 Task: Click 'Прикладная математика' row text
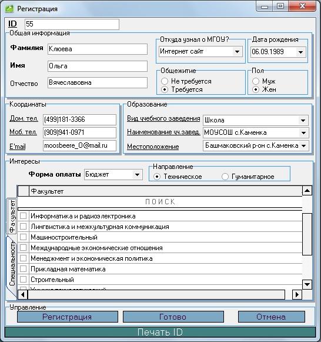pos(68,269)
